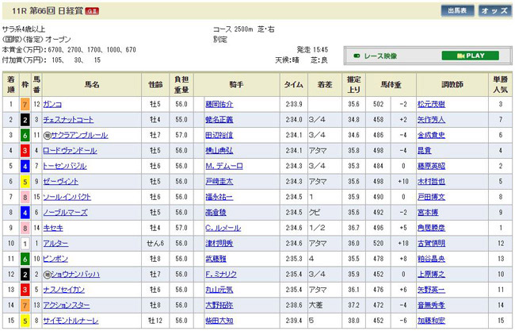Click the 地 mark icon before サクラアンプルール
This screenshot has width=515, height=331.
[x=48, y=135]
